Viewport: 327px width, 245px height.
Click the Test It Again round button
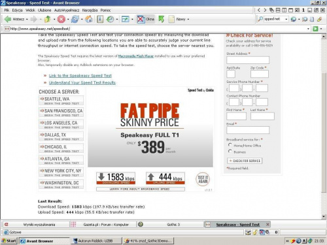click(203, 179)
